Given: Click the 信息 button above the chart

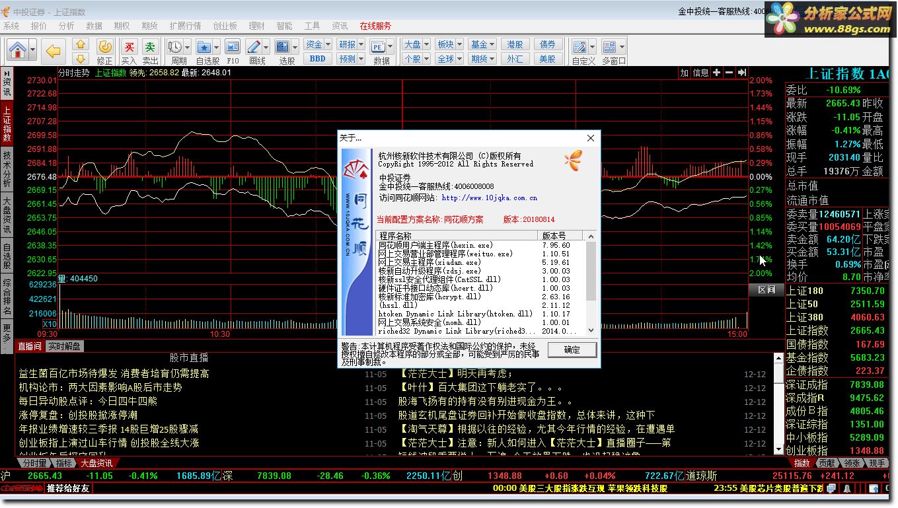Looking at the screenshot, I should click(701, 73).
